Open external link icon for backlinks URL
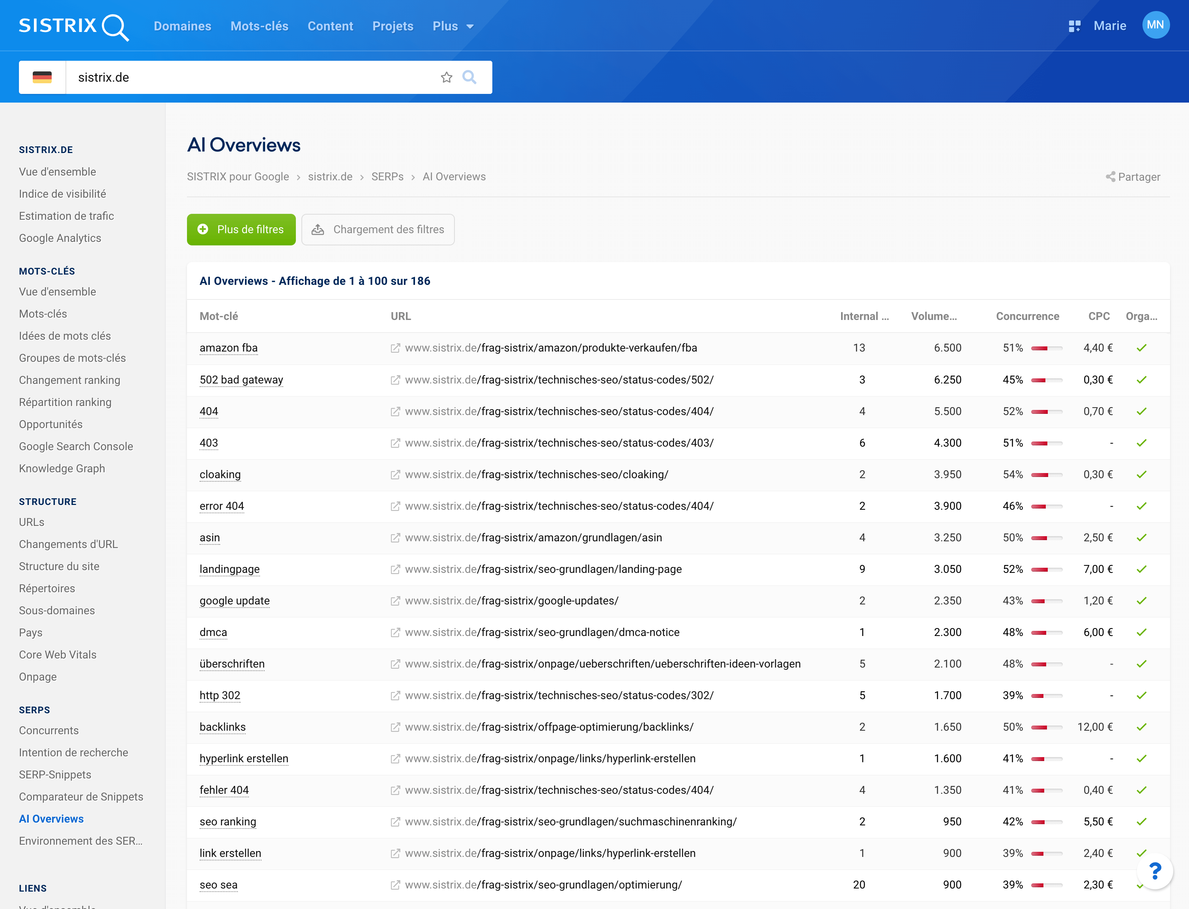Image resolution: width=1189 pixels, height=909 pixels. (395, 727)
